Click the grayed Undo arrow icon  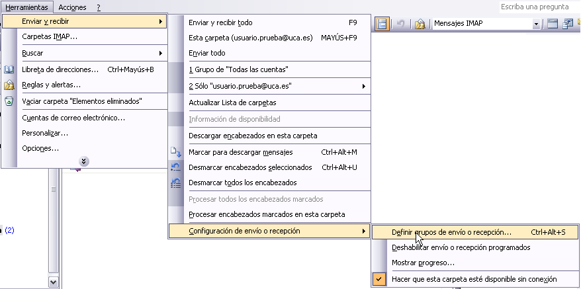pos(400,24)
